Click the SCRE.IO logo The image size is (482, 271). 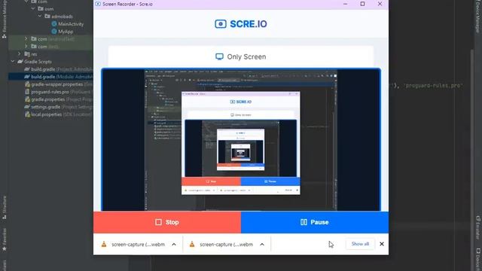click(241, 24)
